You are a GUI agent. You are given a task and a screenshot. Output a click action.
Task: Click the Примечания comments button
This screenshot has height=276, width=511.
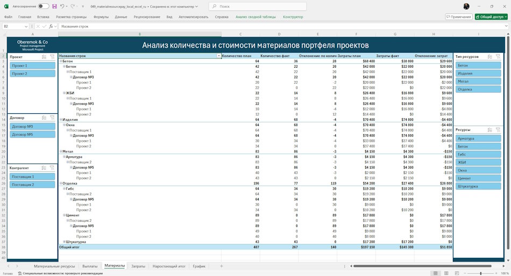pos(459,17)
